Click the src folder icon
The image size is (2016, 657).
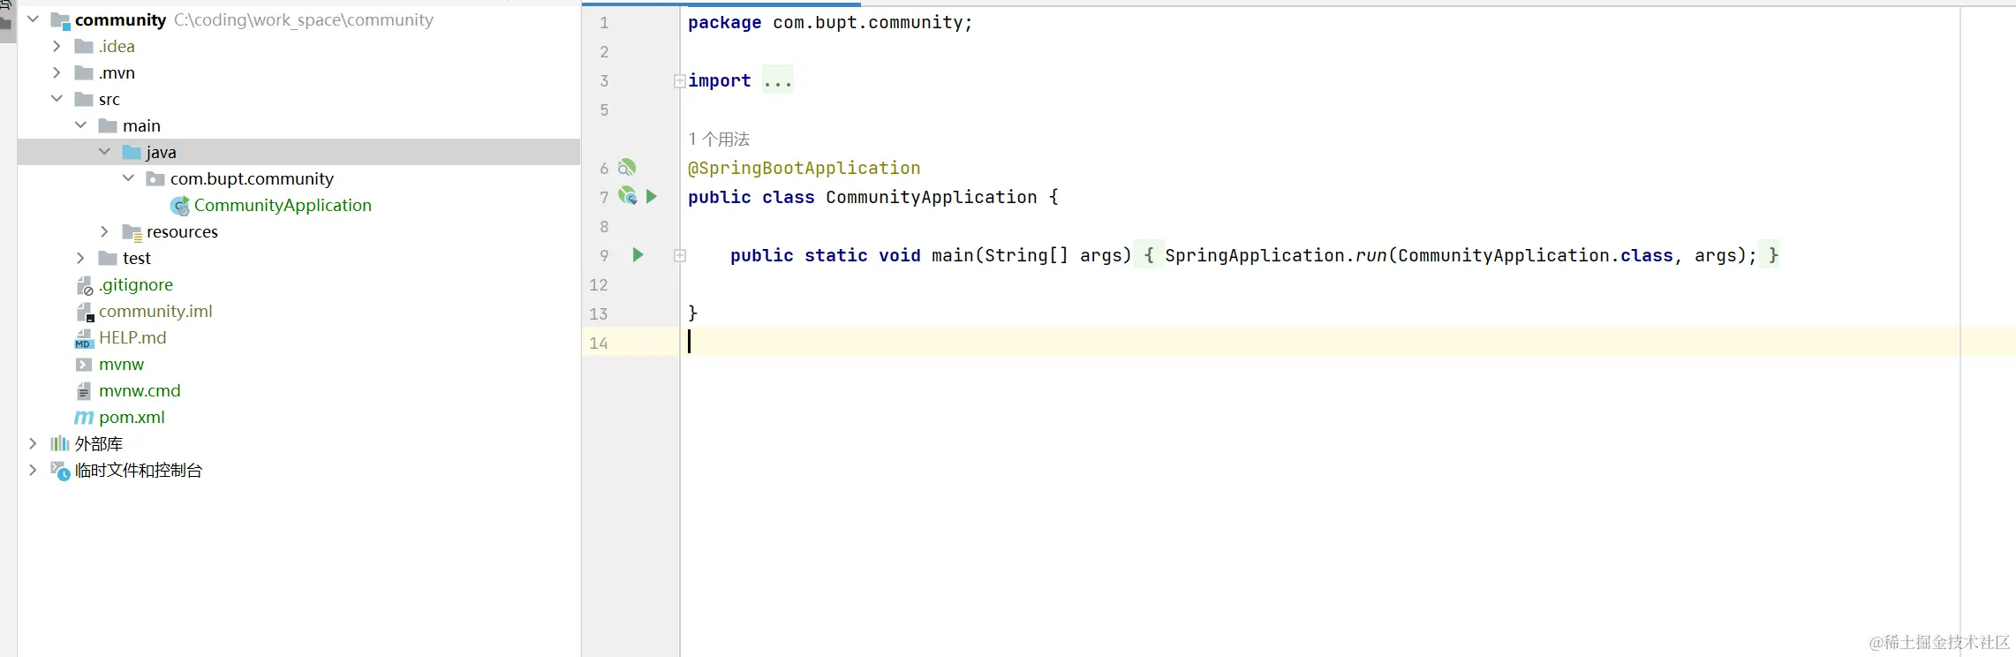(84, 99)
